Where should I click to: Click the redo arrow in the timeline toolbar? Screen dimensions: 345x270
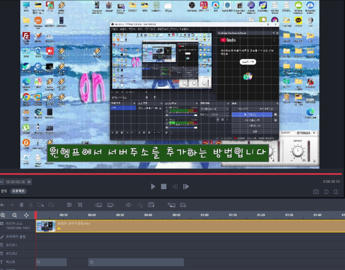coord(12,205)
